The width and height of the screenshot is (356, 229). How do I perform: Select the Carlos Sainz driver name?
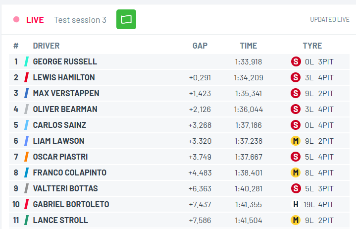(59, 125)
